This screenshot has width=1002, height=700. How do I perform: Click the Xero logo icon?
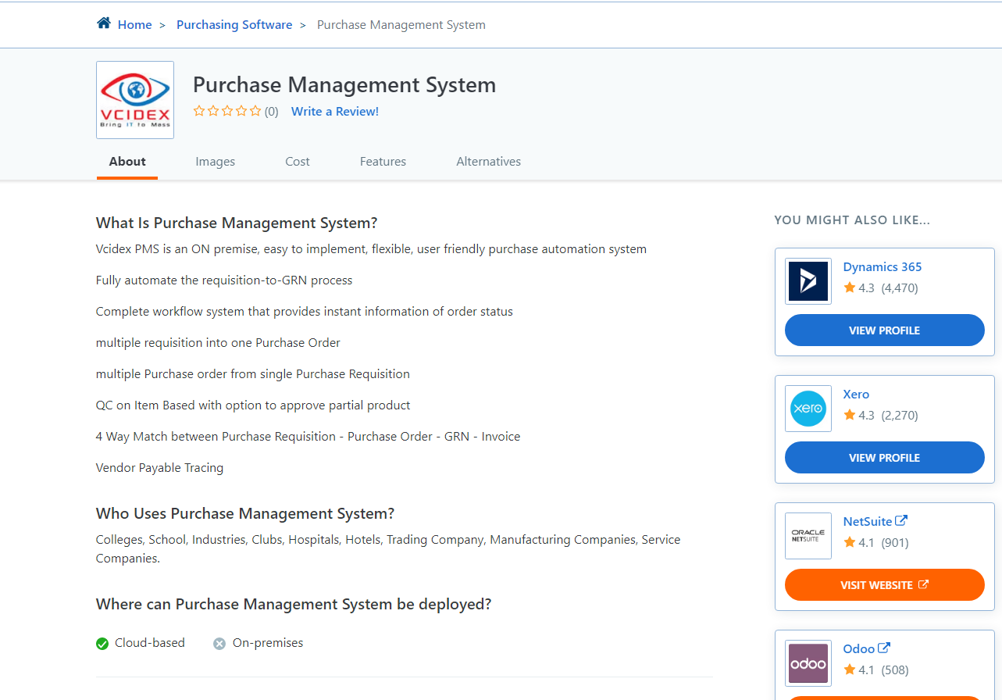pos(808,408)
